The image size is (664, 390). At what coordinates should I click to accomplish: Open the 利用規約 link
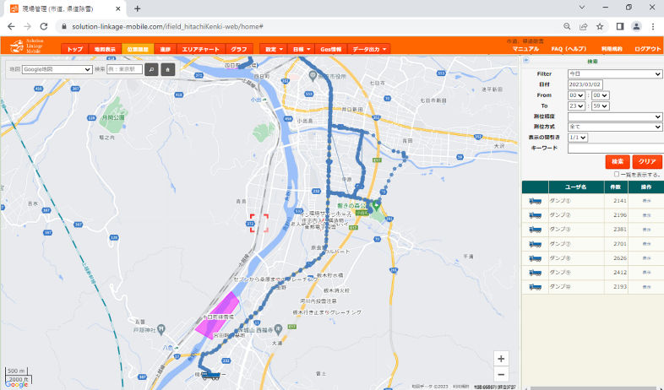click(x=612, y=49)
